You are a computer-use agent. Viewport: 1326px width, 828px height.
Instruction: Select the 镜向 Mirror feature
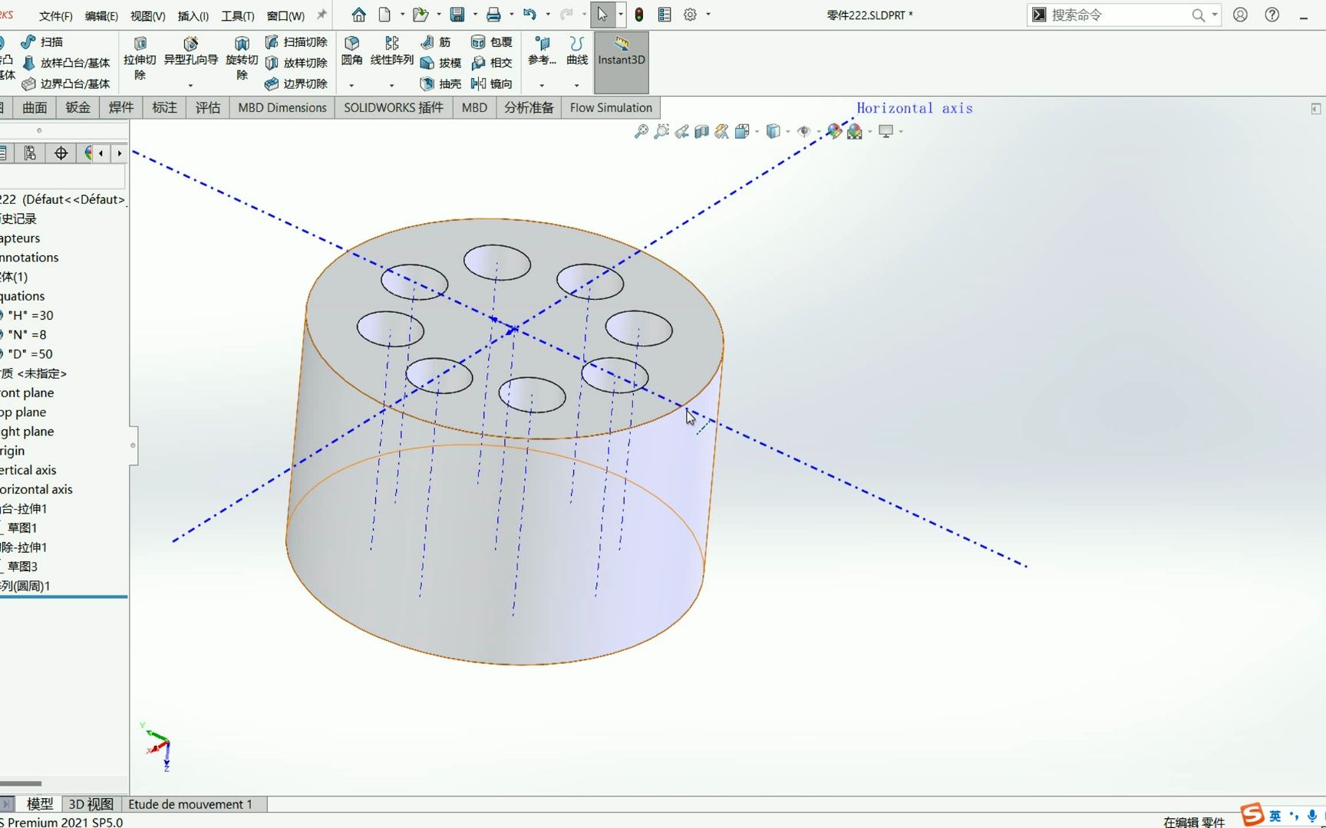[495, 84]
